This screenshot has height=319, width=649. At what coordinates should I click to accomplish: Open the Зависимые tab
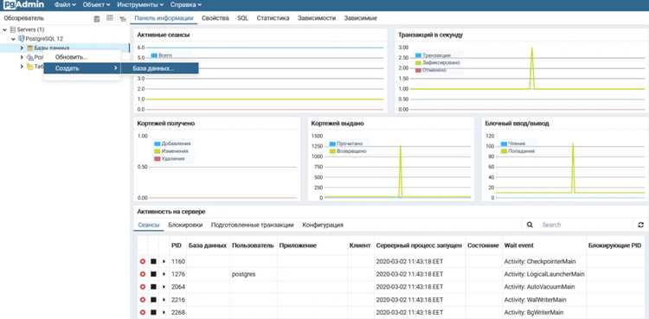click(x=361, y=18)
